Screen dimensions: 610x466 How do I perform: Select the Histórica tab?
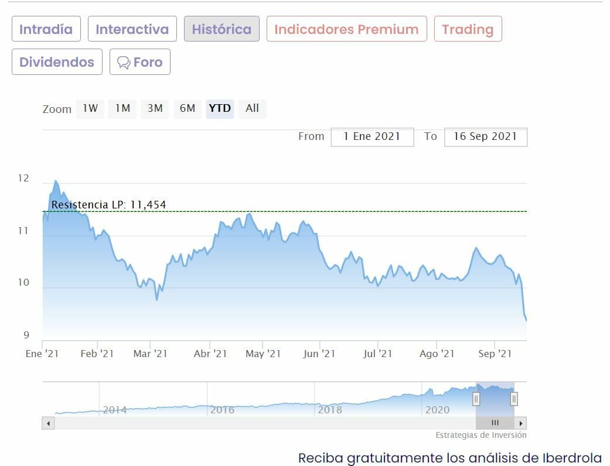pos(221,29)
